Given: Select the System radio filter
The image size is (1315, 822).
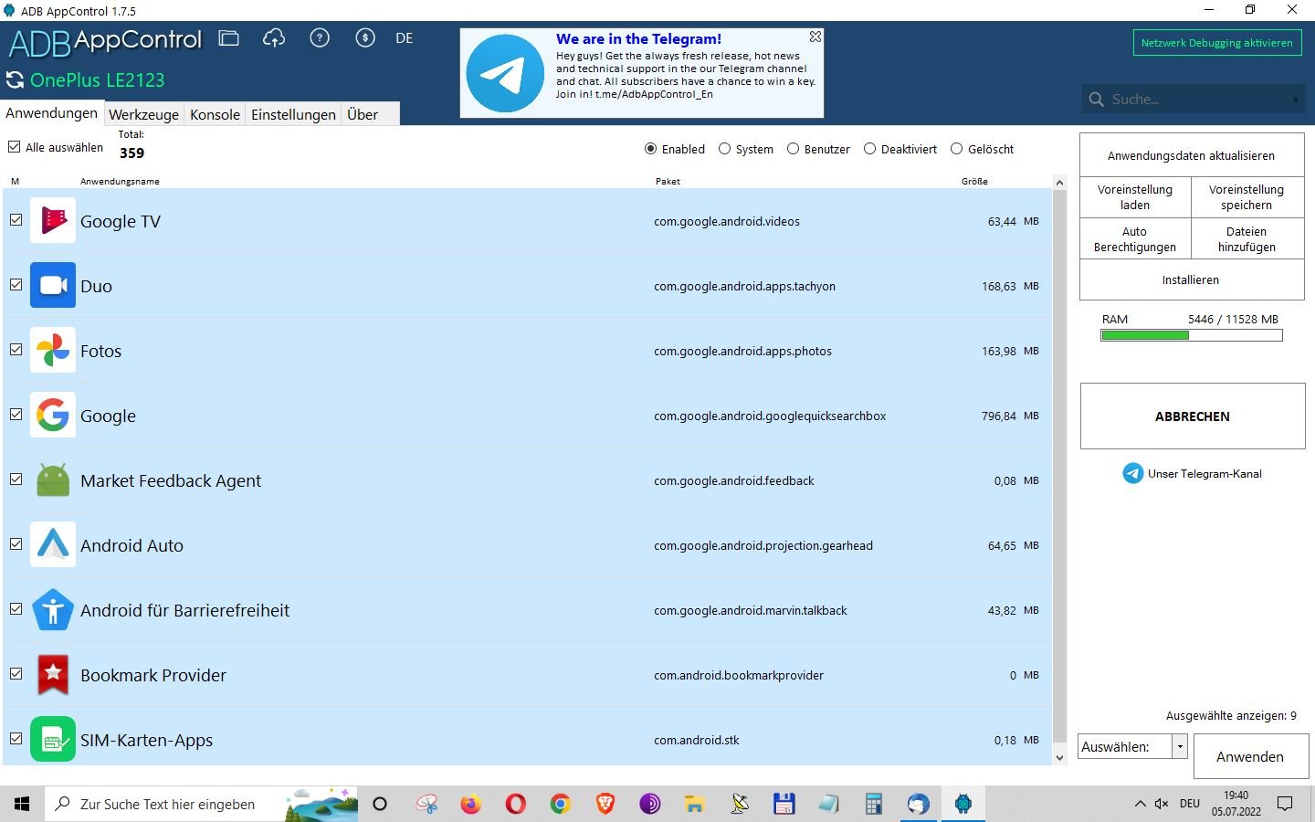Looking at the screenshot, I should (x=724, y=149).
